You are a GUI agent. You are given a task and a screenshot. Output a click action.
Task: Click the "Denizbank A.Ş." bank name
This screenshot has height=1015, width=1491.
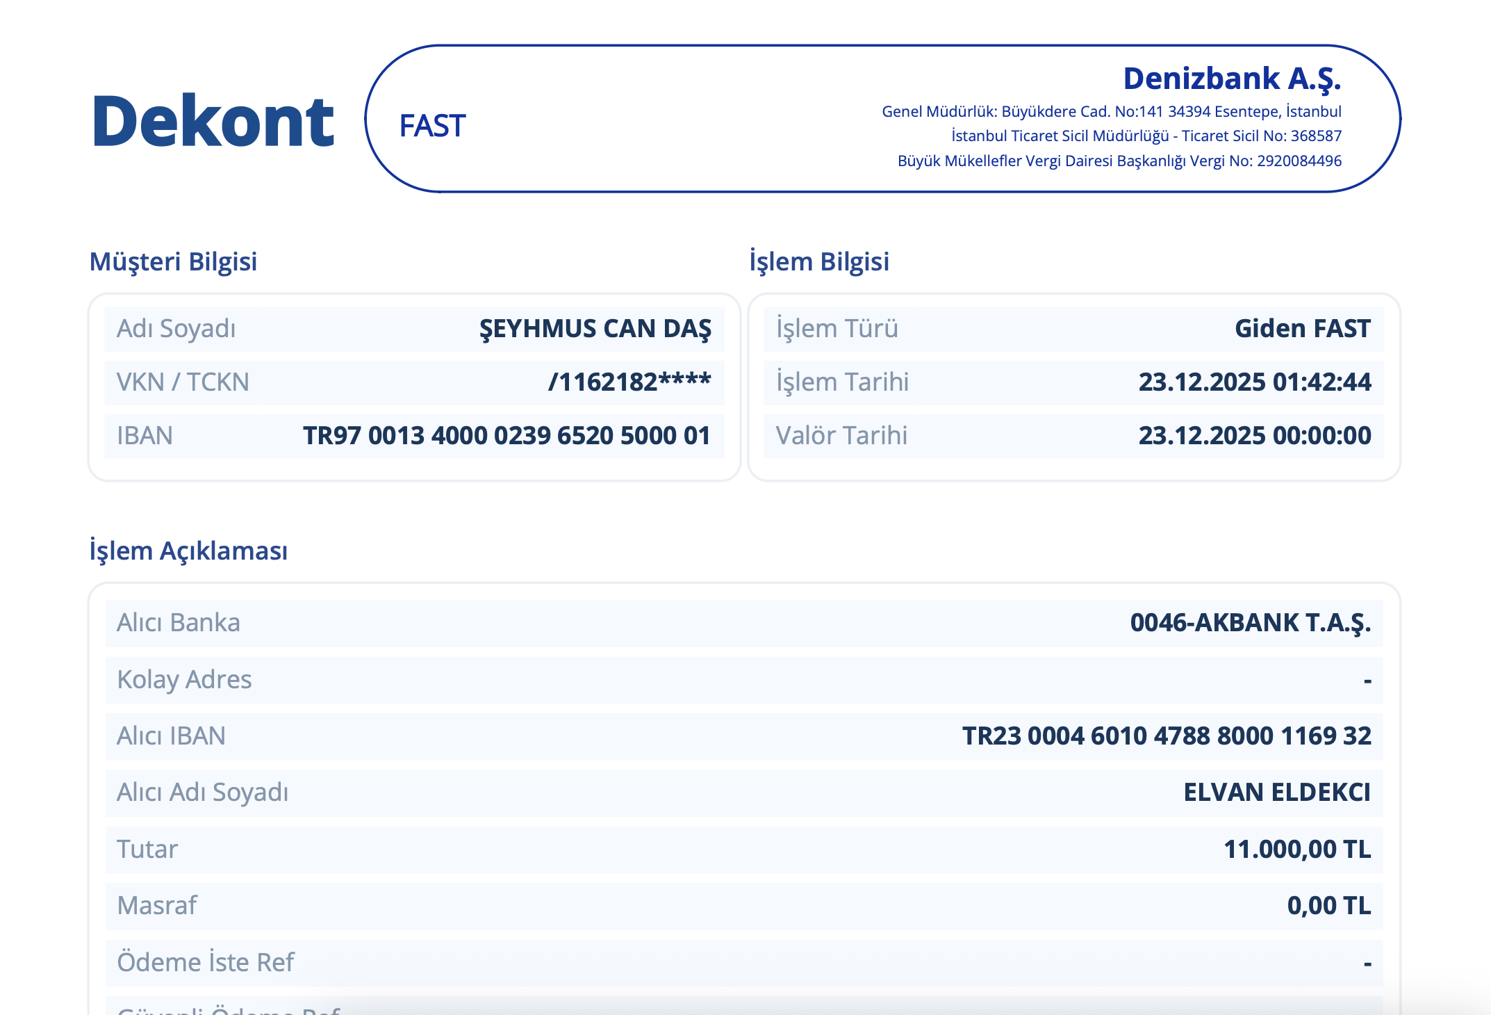coord(1232,79)
